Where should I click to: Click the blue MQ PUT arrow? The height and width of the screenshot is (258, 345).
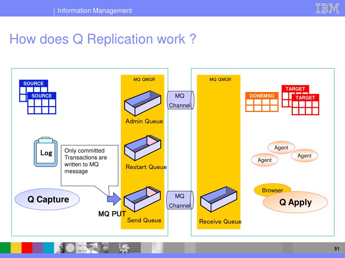[x=114, y=199]
